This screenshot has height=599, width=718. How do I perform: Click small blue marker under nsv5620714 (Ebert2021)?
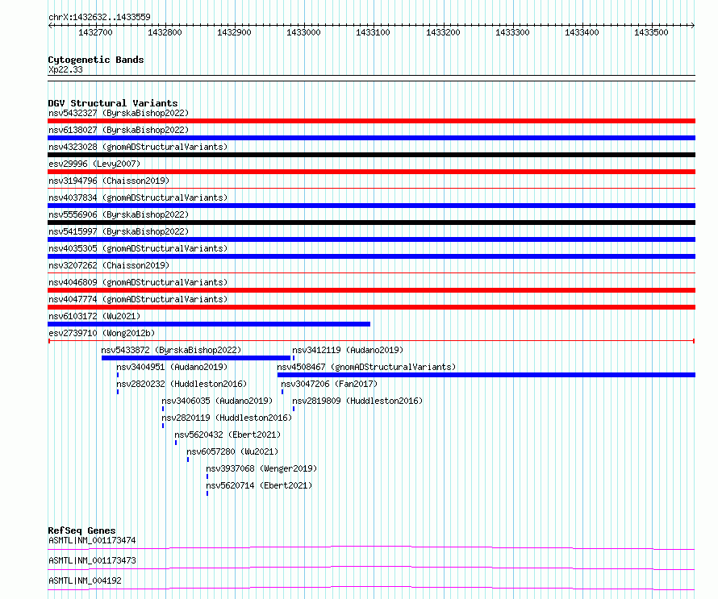pos(207,493)
